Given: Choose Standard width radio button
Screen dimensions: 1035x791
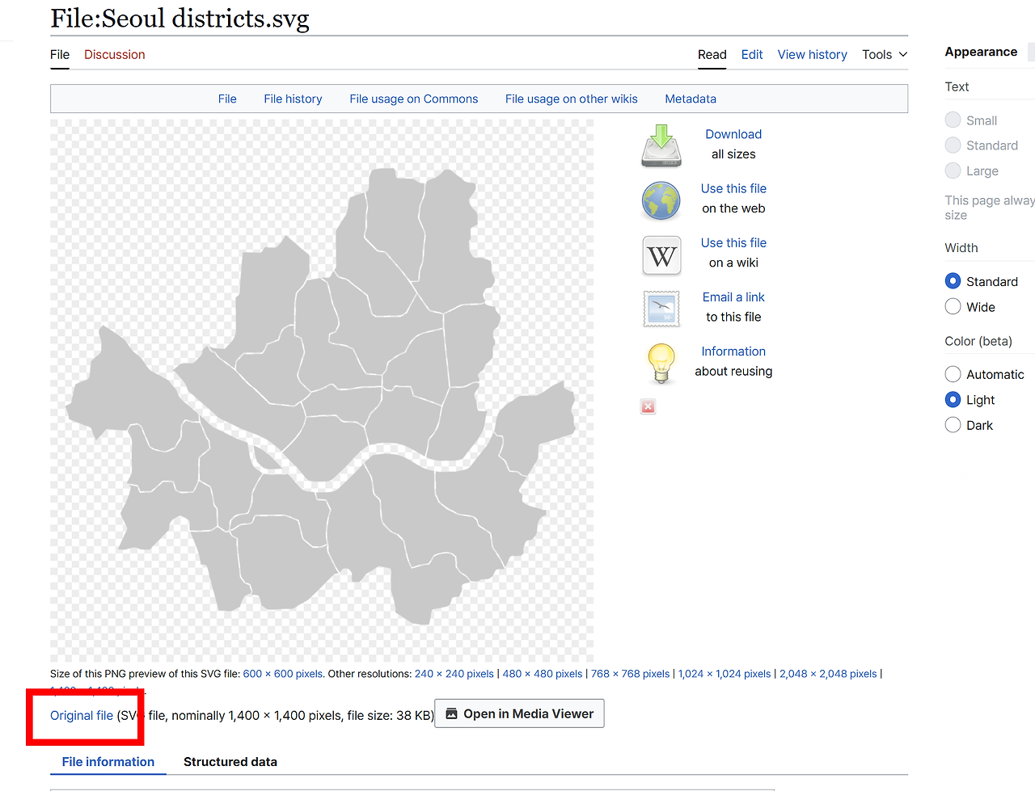Looking at the screenshot, I should [x=953, y=281].
